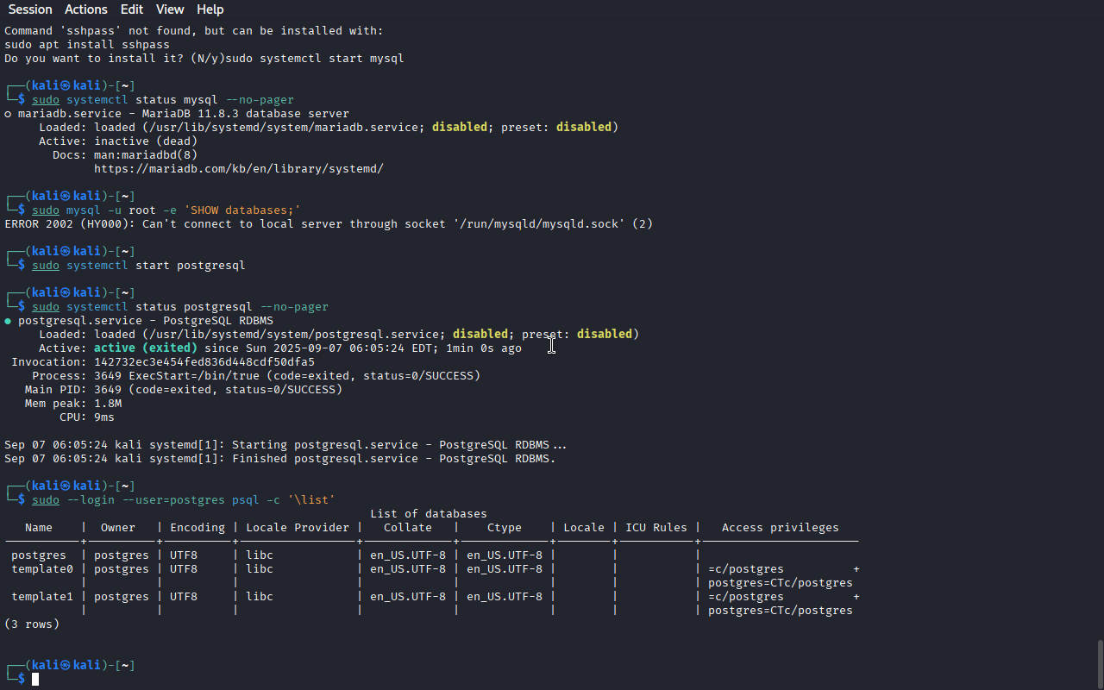Screen dimensions: 1104x690
Task: Click the 'Owner' column header
Action: click(118, 528)
